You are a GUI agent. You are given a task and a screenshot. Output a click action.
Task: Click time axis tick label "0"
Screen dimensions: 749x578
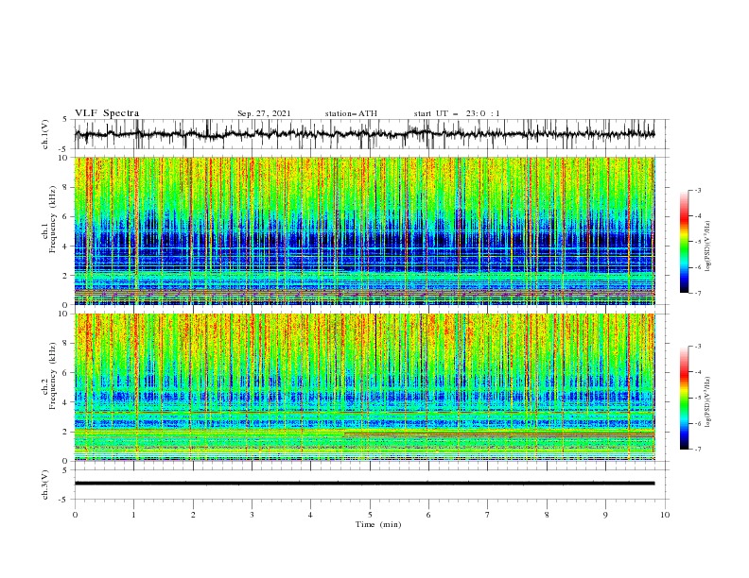[75, 515]
